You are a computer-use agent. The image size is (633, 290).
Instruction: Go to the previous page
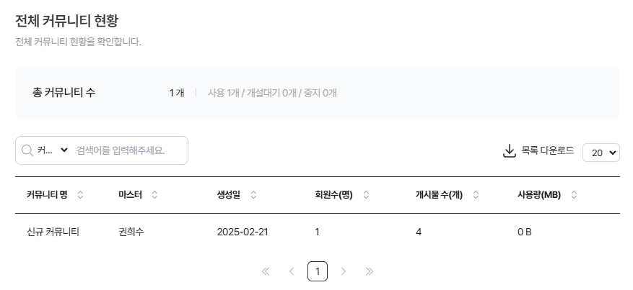pos(292,271)
